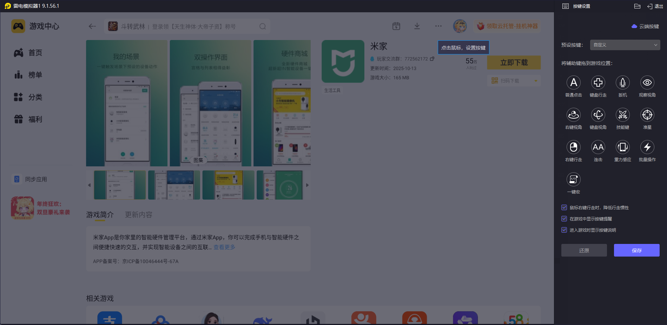This screenshot has height=325, width=667.
Task: Click the 查看更多 link
Action: pos(224,247)
